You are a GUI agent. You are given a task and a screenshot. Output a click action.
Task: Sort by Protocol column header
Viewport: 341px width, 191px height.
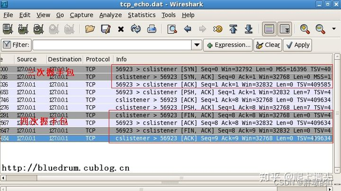(x=98, y=59)
